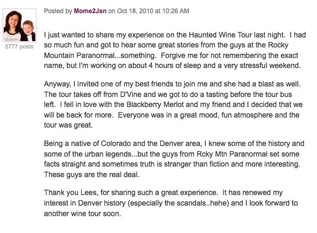Image resolution: width=317 pixels, height=233 pixels.
Task: Open Mome2Jsn's avatar photo
Action: pyautogui.click(x=20, y=25)
